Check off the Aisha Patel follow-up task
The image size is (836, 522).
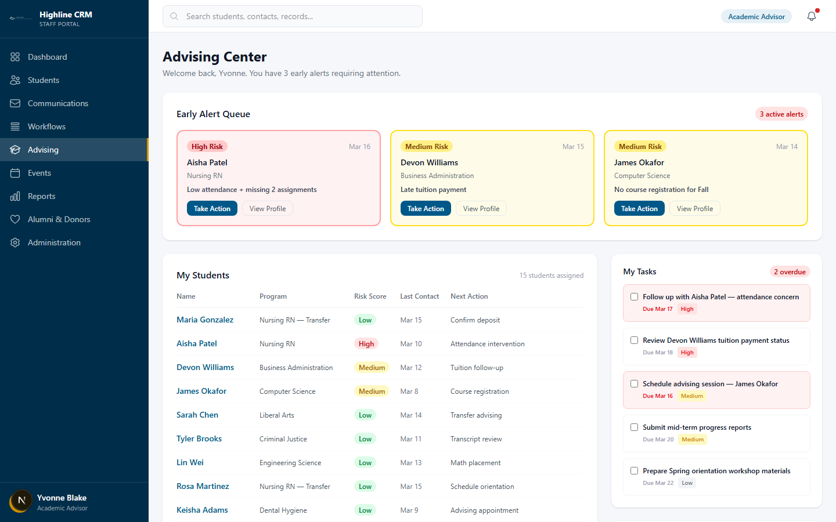(634, 296)
